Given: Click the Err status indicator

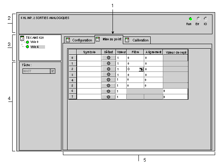Looking at the screenshot, I should [198, 19].
